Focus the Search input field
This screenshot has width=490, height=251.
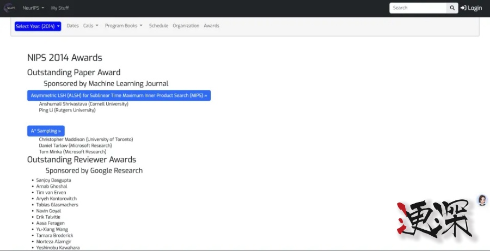coord(418,8)
